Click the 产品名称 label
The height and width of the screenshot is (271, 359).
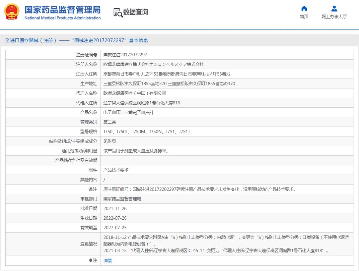coord(89,112)
